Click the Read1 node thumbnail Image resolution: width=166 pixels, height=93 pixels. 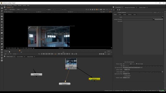click(x=71, y=61)
